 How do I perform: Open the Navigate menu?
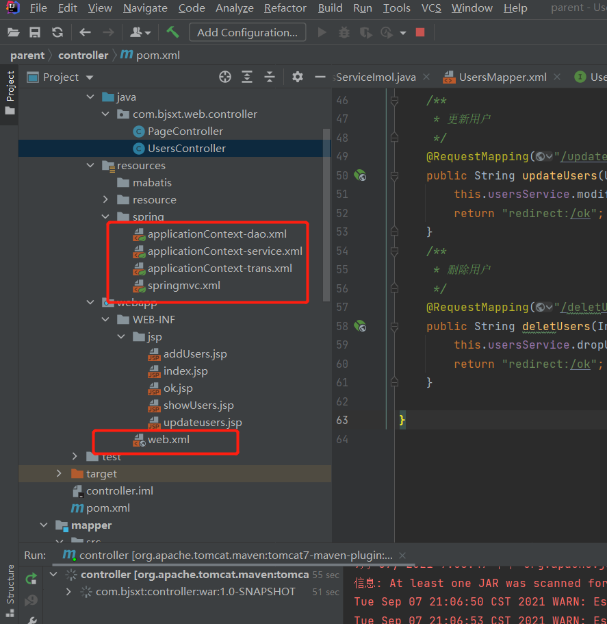[145, 8]
